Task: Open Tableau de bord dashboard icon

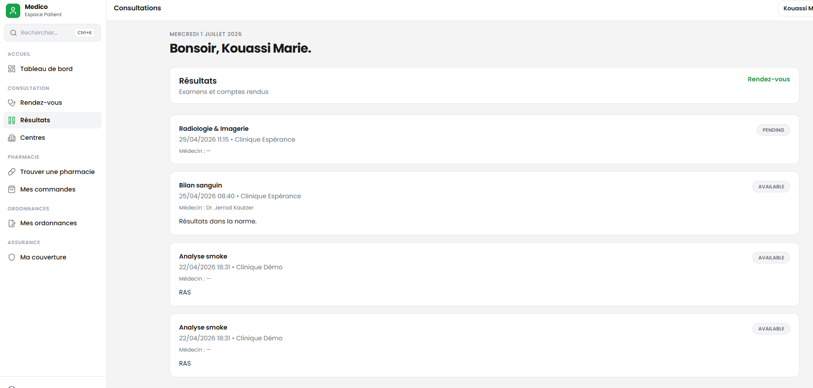Action: coord(12,69)
